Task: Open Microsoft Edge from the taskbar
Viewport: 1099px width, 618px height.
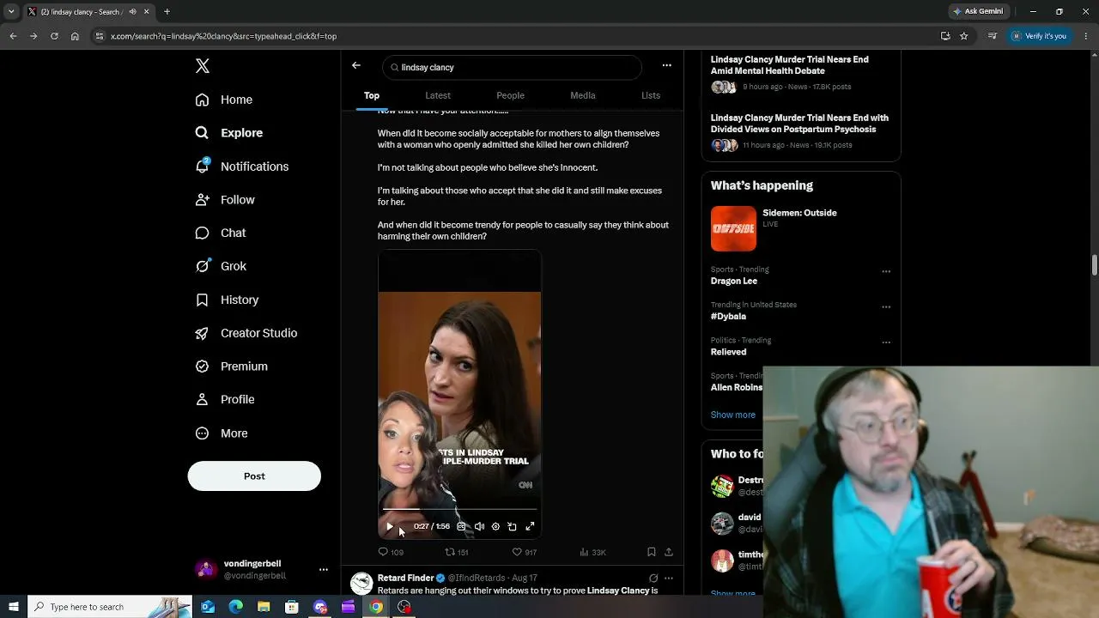Action: pyautogui.click(x=236, y=607)
